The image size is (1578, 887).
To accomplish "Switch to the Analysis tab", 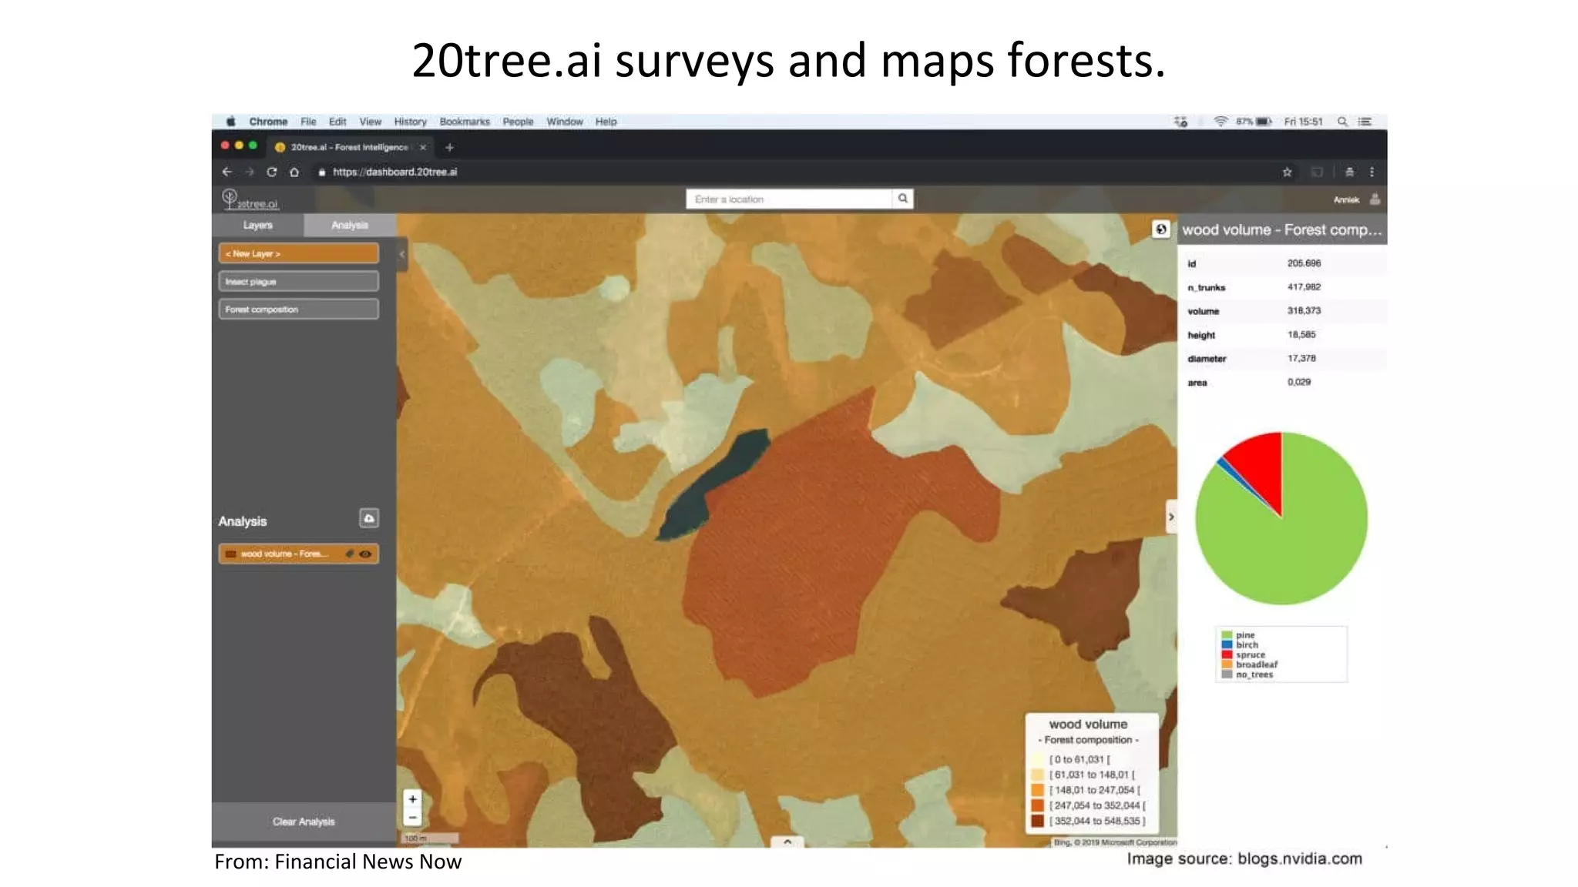I will click(350, 225).
